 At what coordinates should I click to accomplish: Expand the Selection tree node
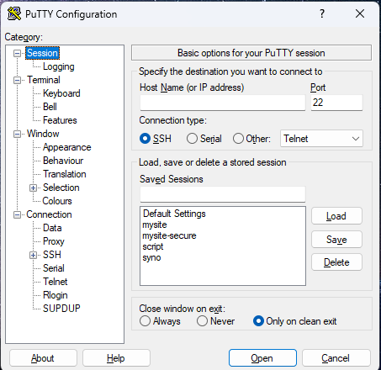point(33,188)
